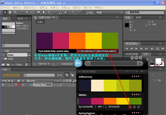Screen dimensions: 166x115
Task: Select the Pan Behind tool
Action: [x=32, y=12]
